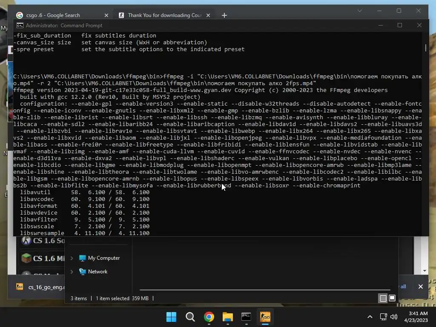Switch to Thank You for downloading tab
The height and width of the screenshot is (327, 436).
point(164,15)
